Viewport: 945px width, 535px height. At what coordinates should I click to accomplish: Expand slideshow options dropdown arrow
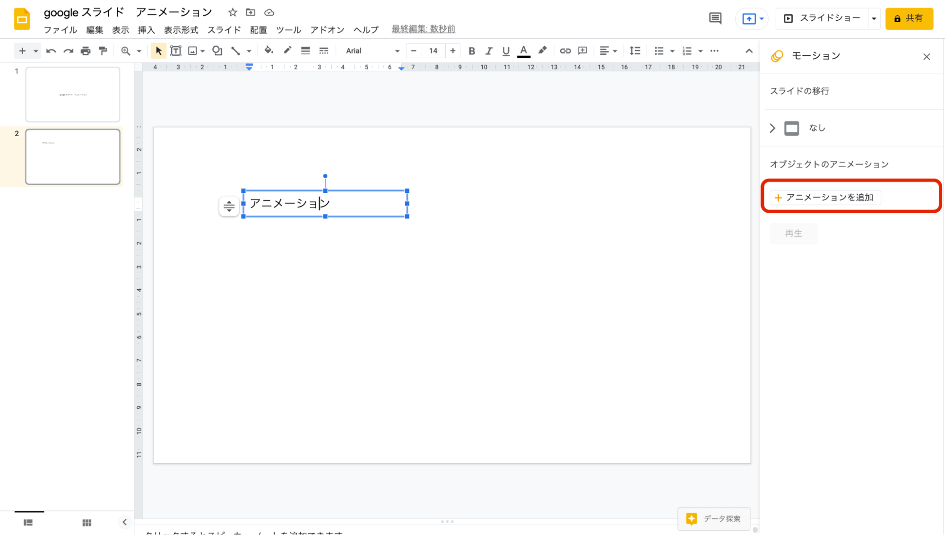(874, 19)
